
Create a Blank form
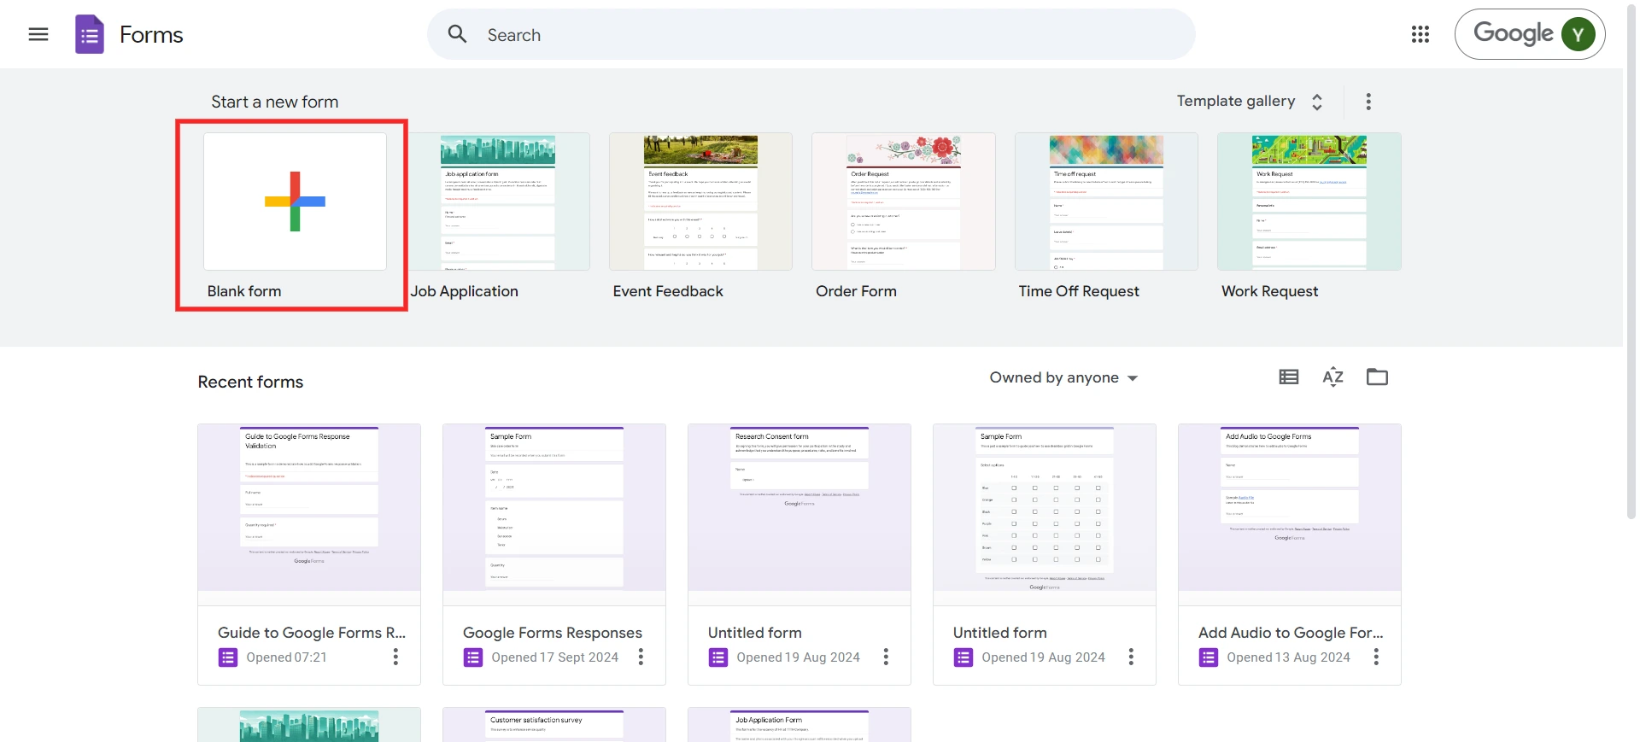click(x=295, y=202)
